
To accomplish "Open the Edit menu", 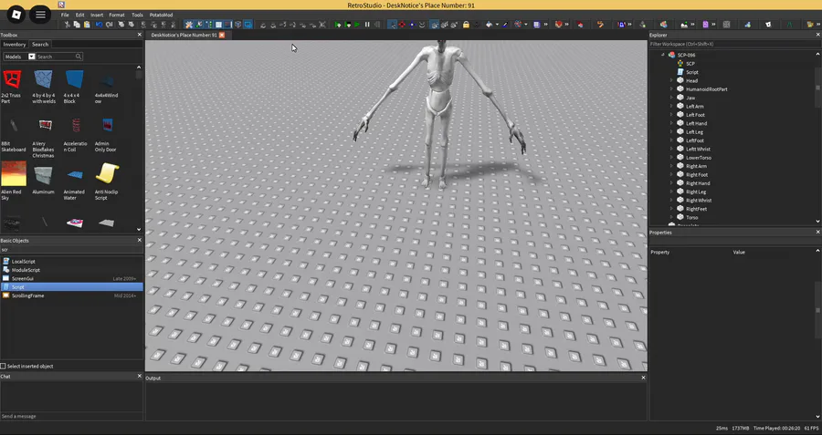I will click(x=79, y=16).
